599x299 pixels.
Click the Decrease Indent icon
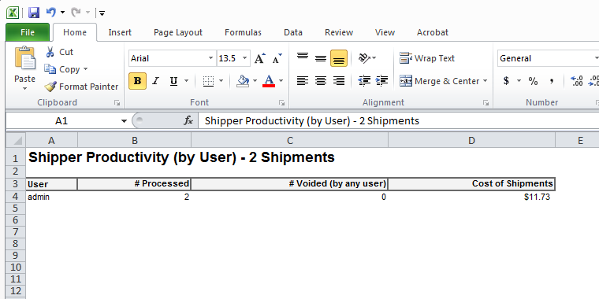click(364, 81)
